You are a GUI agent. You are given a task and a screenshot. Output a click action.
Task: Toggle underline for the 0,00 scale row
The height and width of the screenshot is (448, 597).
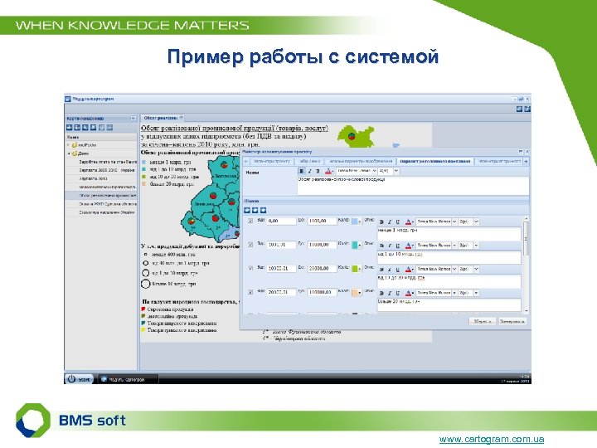[x=397, y=222]
